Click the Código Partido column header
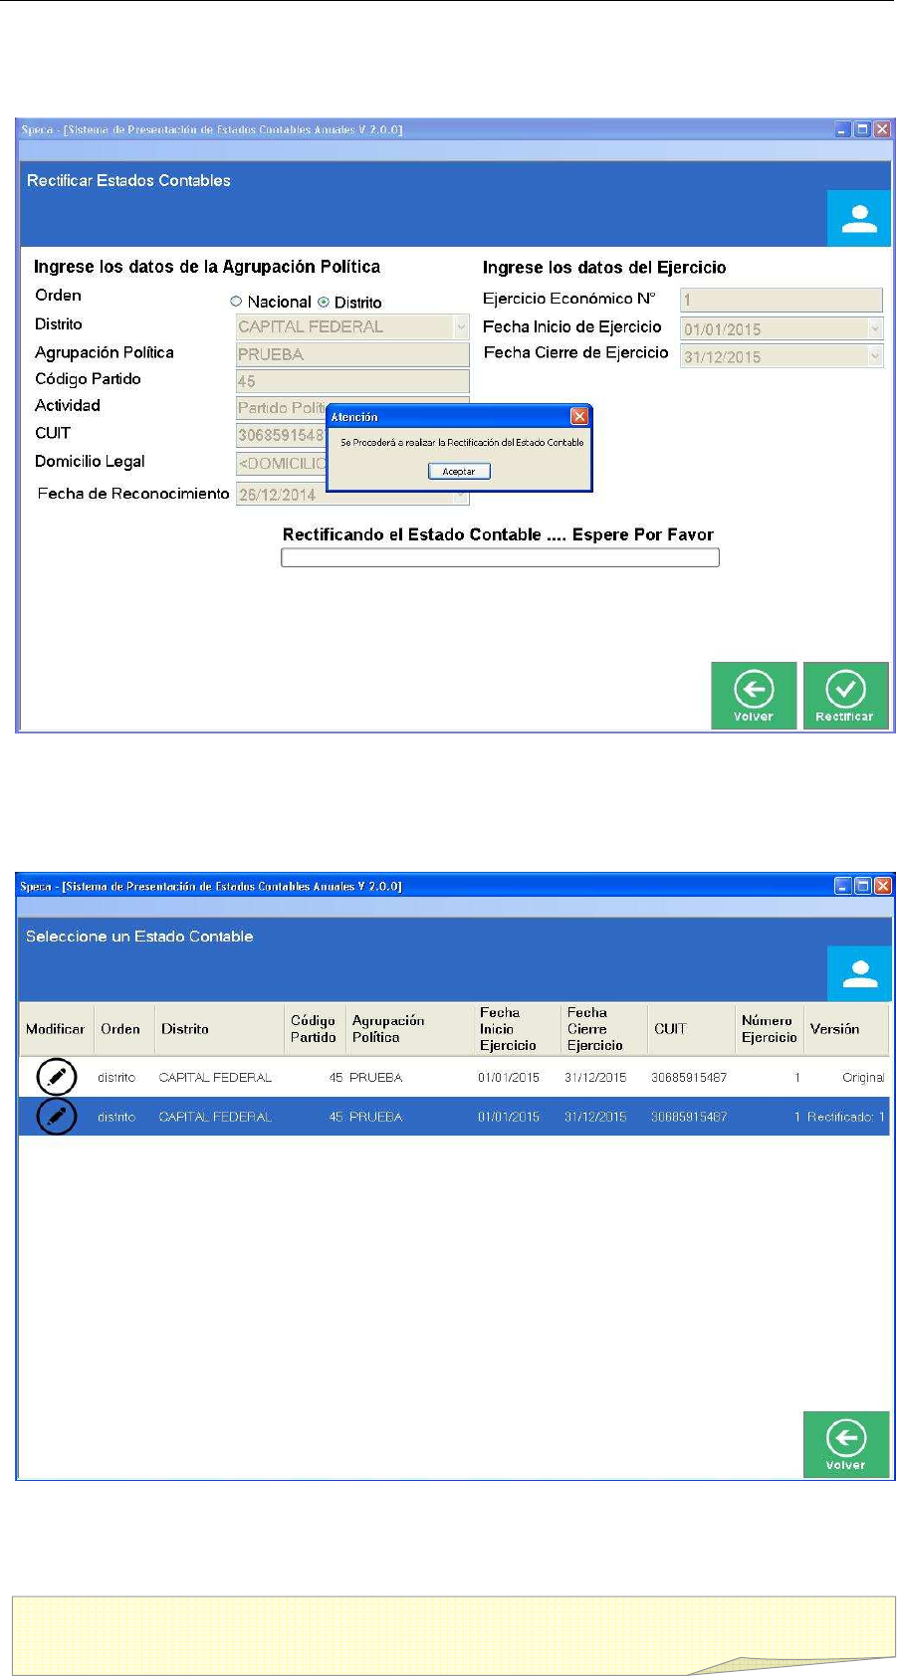897x1676 pixels. point(313,1029)
